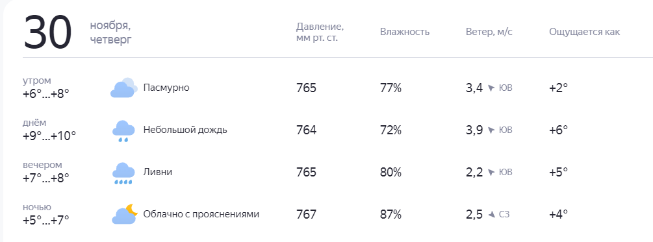This screenshot has width=653, height=242.
Task: Click the 'Давление, мм рт. ст.' column header
Action: click(320, 32)
